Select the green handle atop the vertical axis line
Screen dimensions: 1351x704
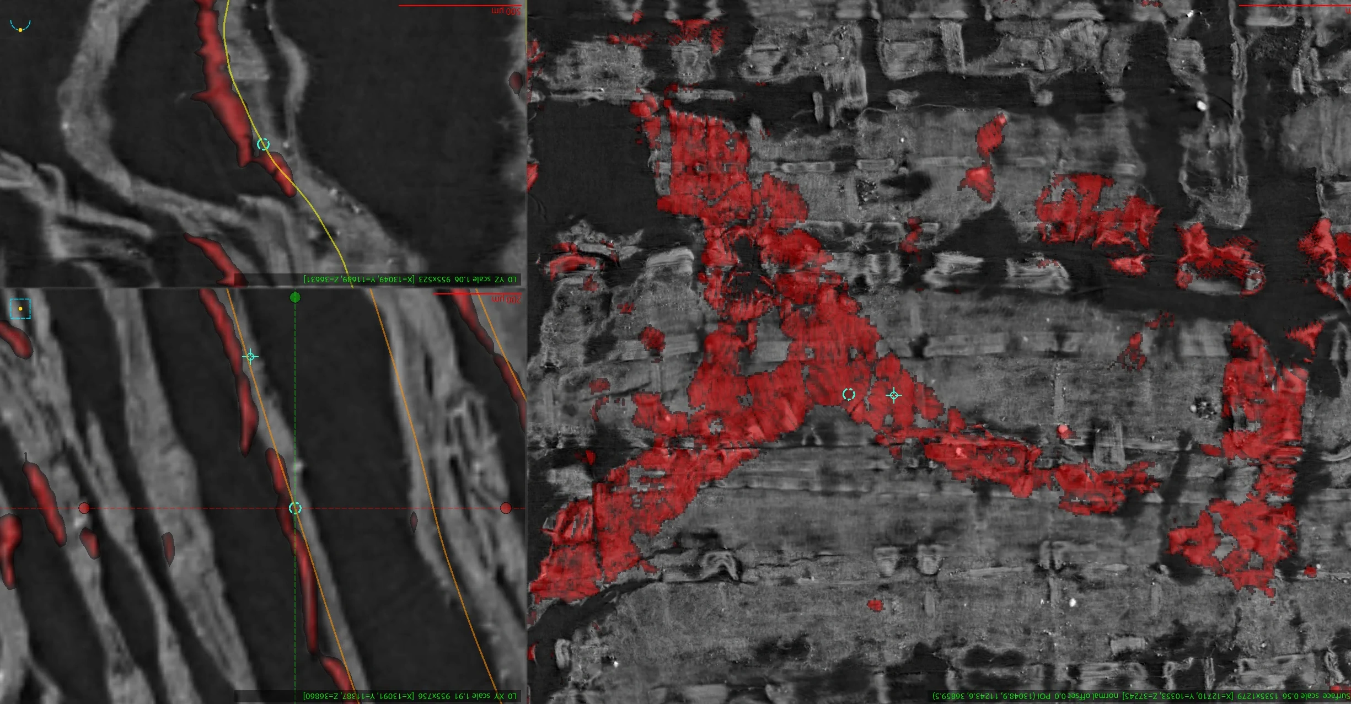pos(295,298)
